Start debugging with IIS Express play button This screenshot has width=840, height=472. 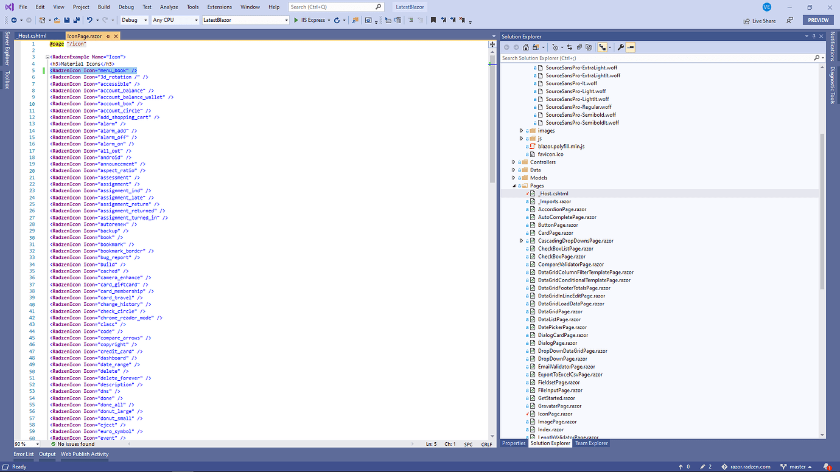[296, 20]
